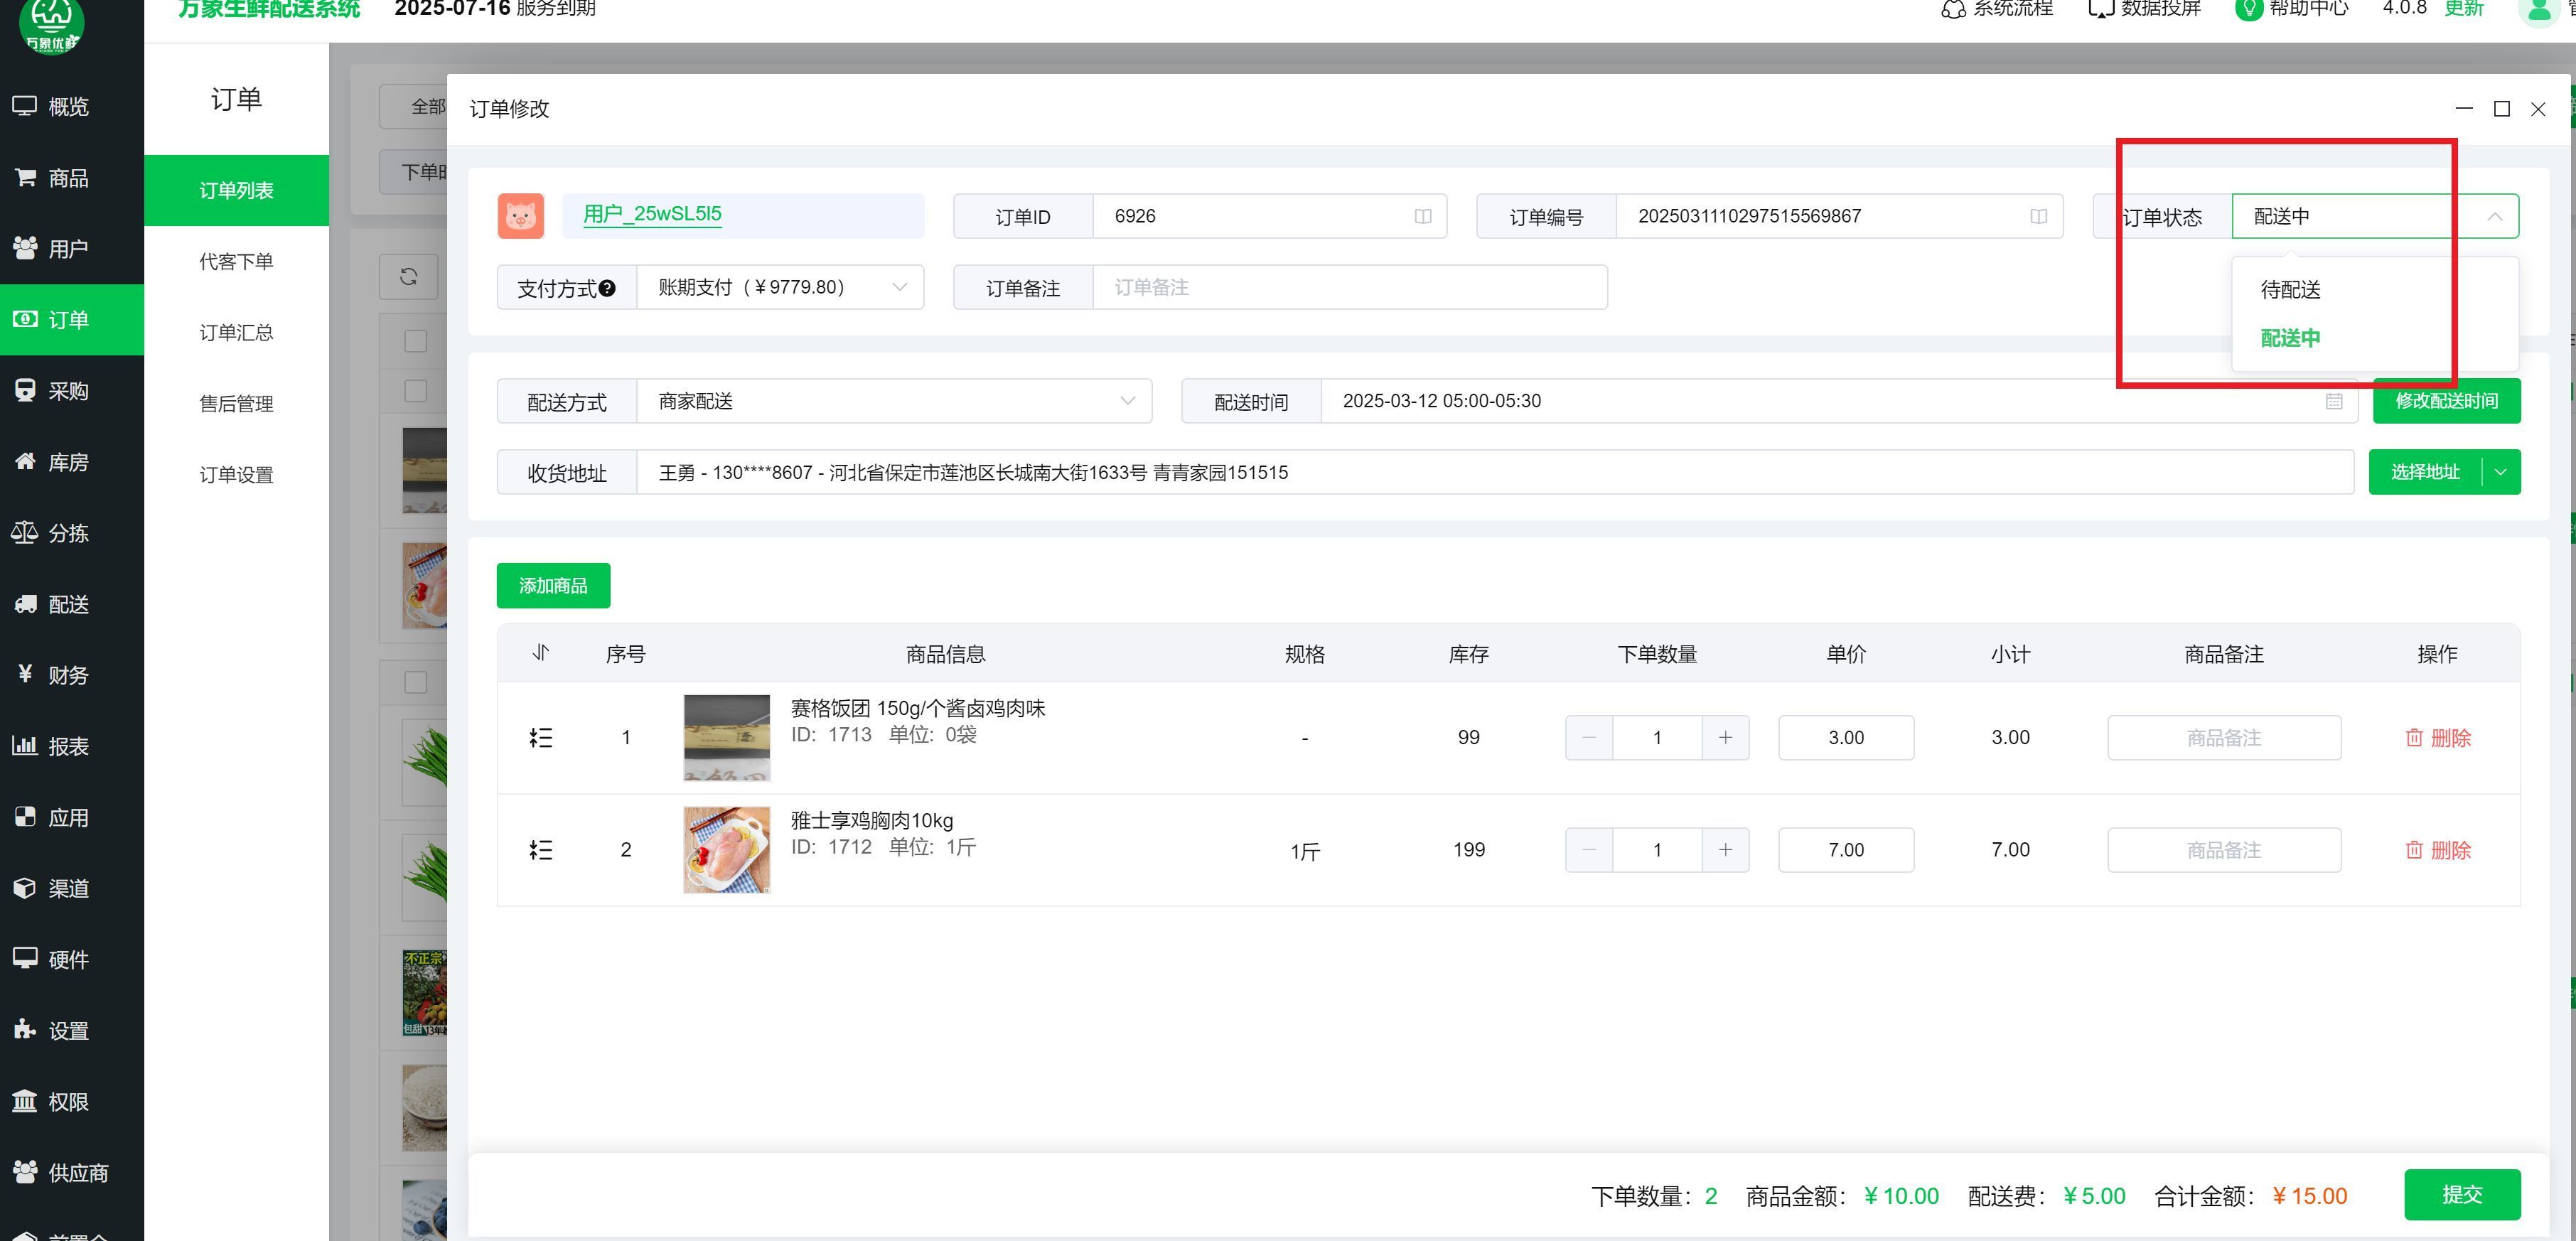This screenshot has width=2576, height=1241.
Task: Expand the 支付方式 payment dropdown
Action: (x=899, y=288)
